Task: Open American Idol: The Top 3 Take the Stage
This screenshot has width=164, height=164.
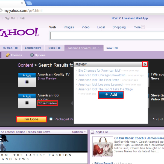Action: (106, 89)
